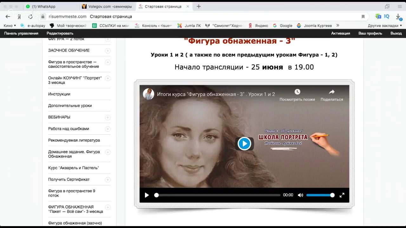Screen dimensions: 406x228
Task: Open Фигура в пространстве 9 поток link
Action: (x=72, y=193)
